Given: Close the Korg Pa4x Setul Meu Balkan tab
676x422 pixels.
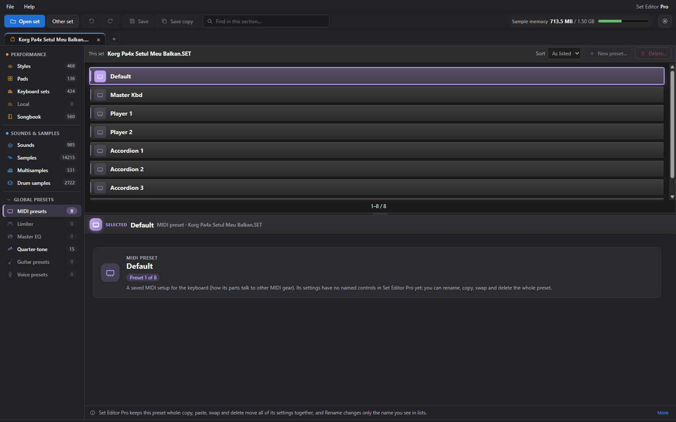Looking at the screenshot, I should coord(98,40).
